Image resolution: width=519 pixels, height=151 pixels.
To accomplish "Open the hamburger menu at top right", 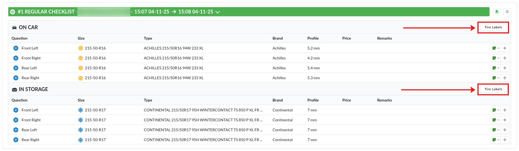I will pyautogui.click(x=507, y=12).
